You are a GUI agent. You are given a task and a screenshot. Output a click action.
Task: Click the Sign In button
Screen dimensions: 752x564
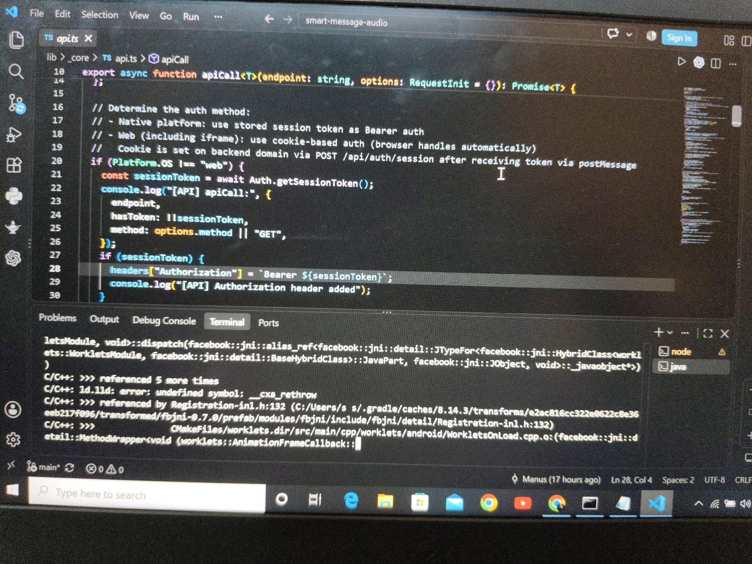click(679, 38)
